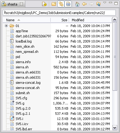The image size is (120, 133).
Task: Select sierra.sh.o66331 file
Action: [28, 77]
